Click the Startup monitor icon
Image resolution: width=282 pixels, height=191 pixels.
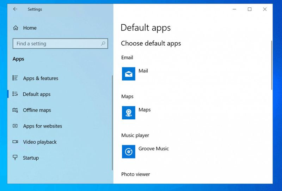(15, 157)
